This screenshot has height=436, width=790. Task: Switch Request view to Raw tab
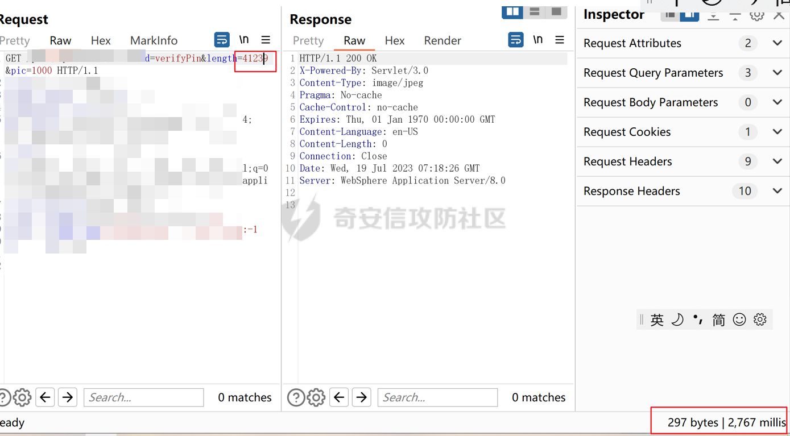pos(60,40)
